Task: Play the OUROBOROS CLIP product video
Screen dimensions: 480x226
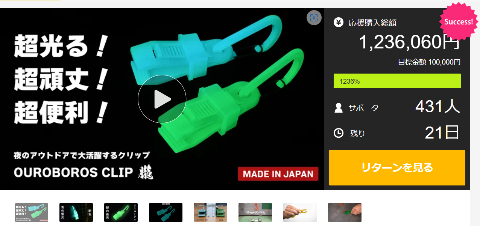Action: tap(162, 99)
